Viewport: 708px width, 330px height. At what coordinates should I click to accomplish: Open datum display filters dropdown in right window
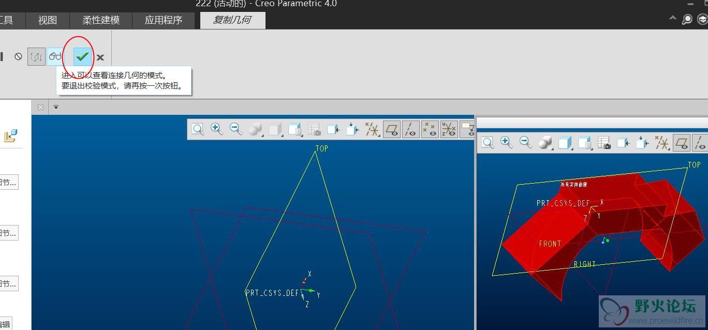pos(662,143)
